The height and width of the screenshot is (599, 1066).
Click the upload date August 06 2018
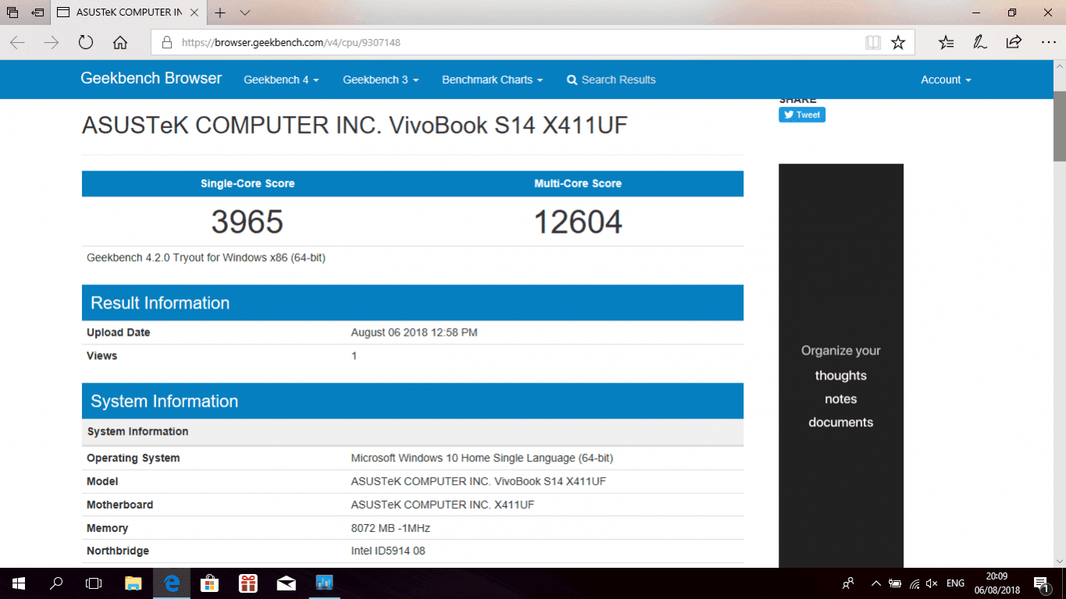pos(414,333)
